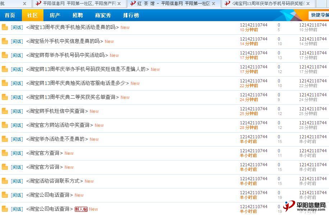Click the folder icon of 抽奖活动客服电话是多少 thread
This screenshot has width=329, height=215.
click(5, 83)
